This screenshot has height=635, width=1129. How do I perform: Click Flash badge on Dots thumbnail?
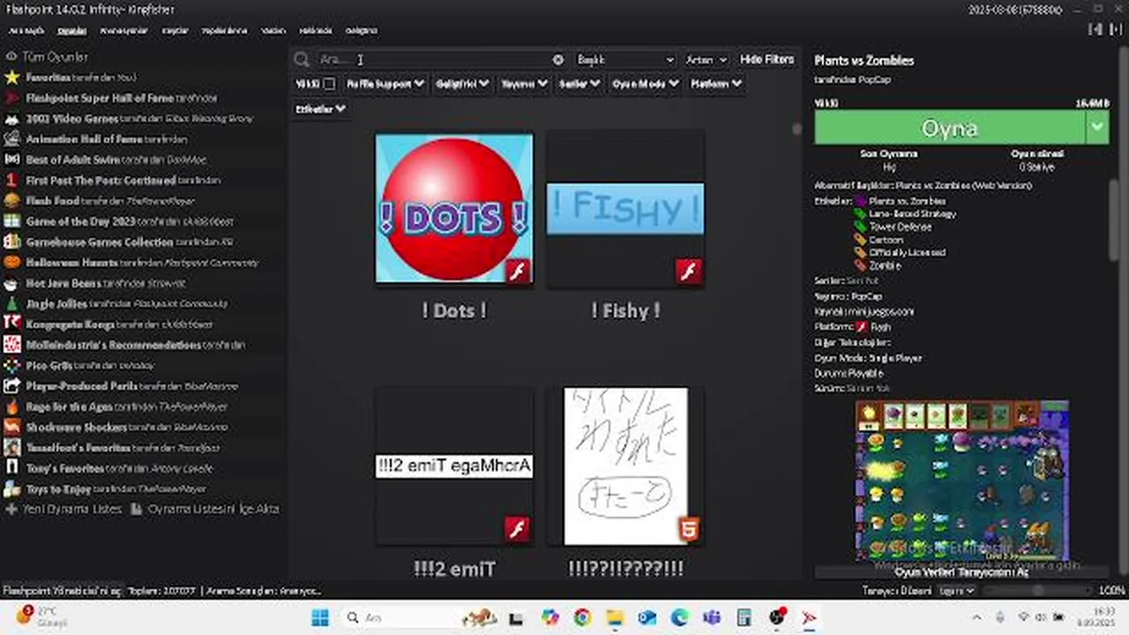[x=518, y=271]
